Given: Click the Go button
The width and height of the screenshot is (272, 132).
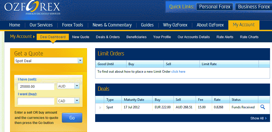Looking at the screenshot, I should (x=72, y=118).
